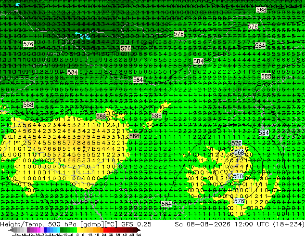The height and width of the screenshot is (236, 305).
Task: Click the '500 hPa' level text
Action: coord(63,224)
